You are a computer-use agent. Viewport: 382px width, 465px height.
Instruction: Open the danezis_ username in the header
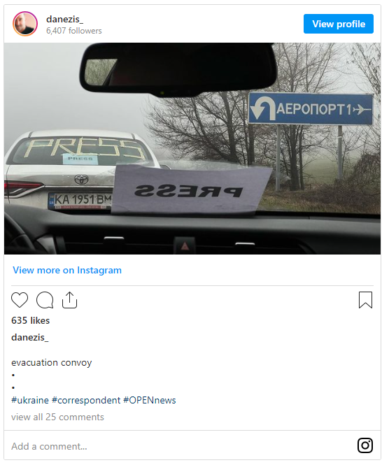click(x=64, y=20)
